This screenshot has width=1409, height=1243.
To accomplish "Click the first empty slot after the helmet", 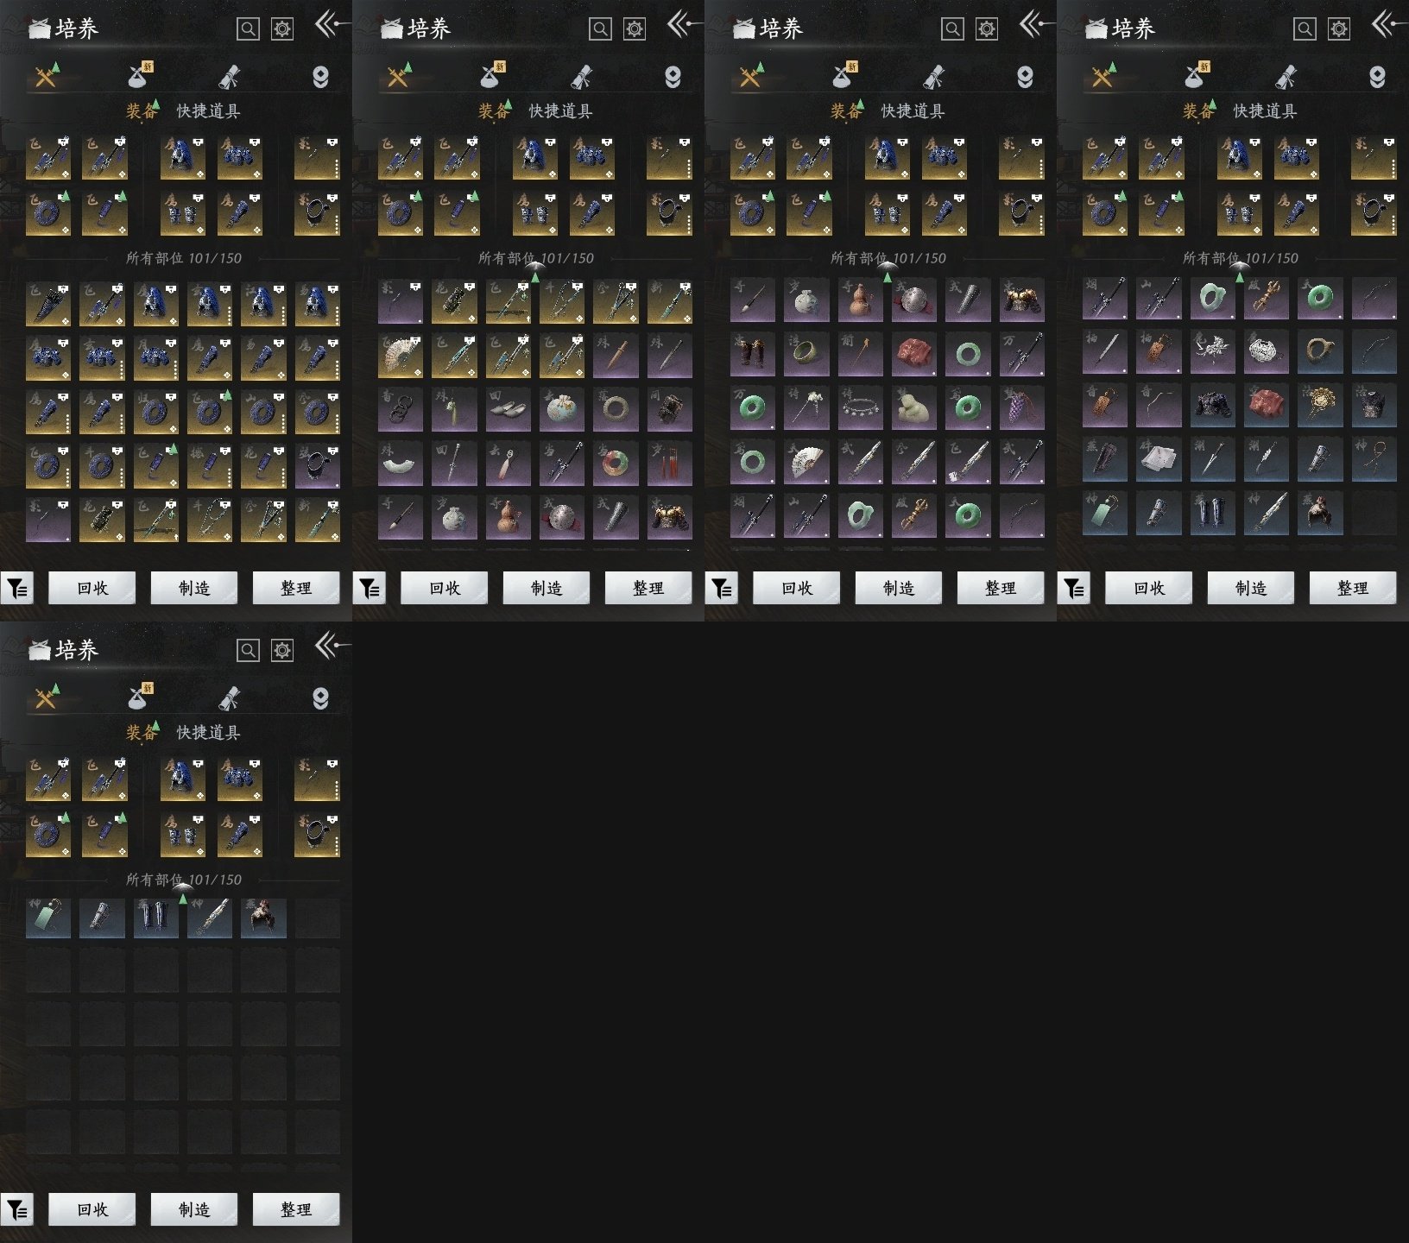I will pyautogui.click(x=317, y=917).
